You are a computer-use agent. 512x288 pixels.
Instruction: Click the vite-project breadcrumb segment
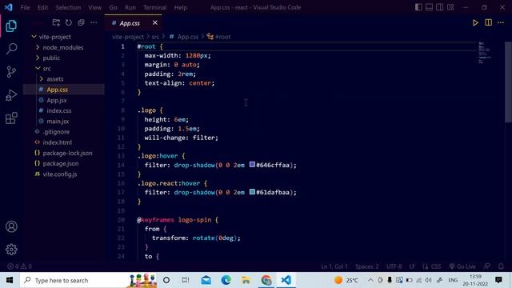pyautogui.click(x=128, y=37)
